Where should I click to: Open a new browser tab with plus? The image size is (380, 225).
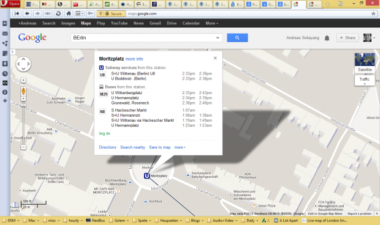coord(327,4)
